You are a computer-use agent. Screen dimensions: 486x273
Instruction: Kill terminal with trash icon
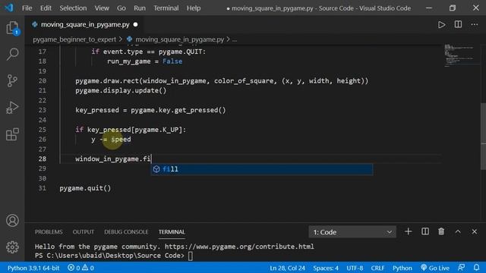[441, 231]
